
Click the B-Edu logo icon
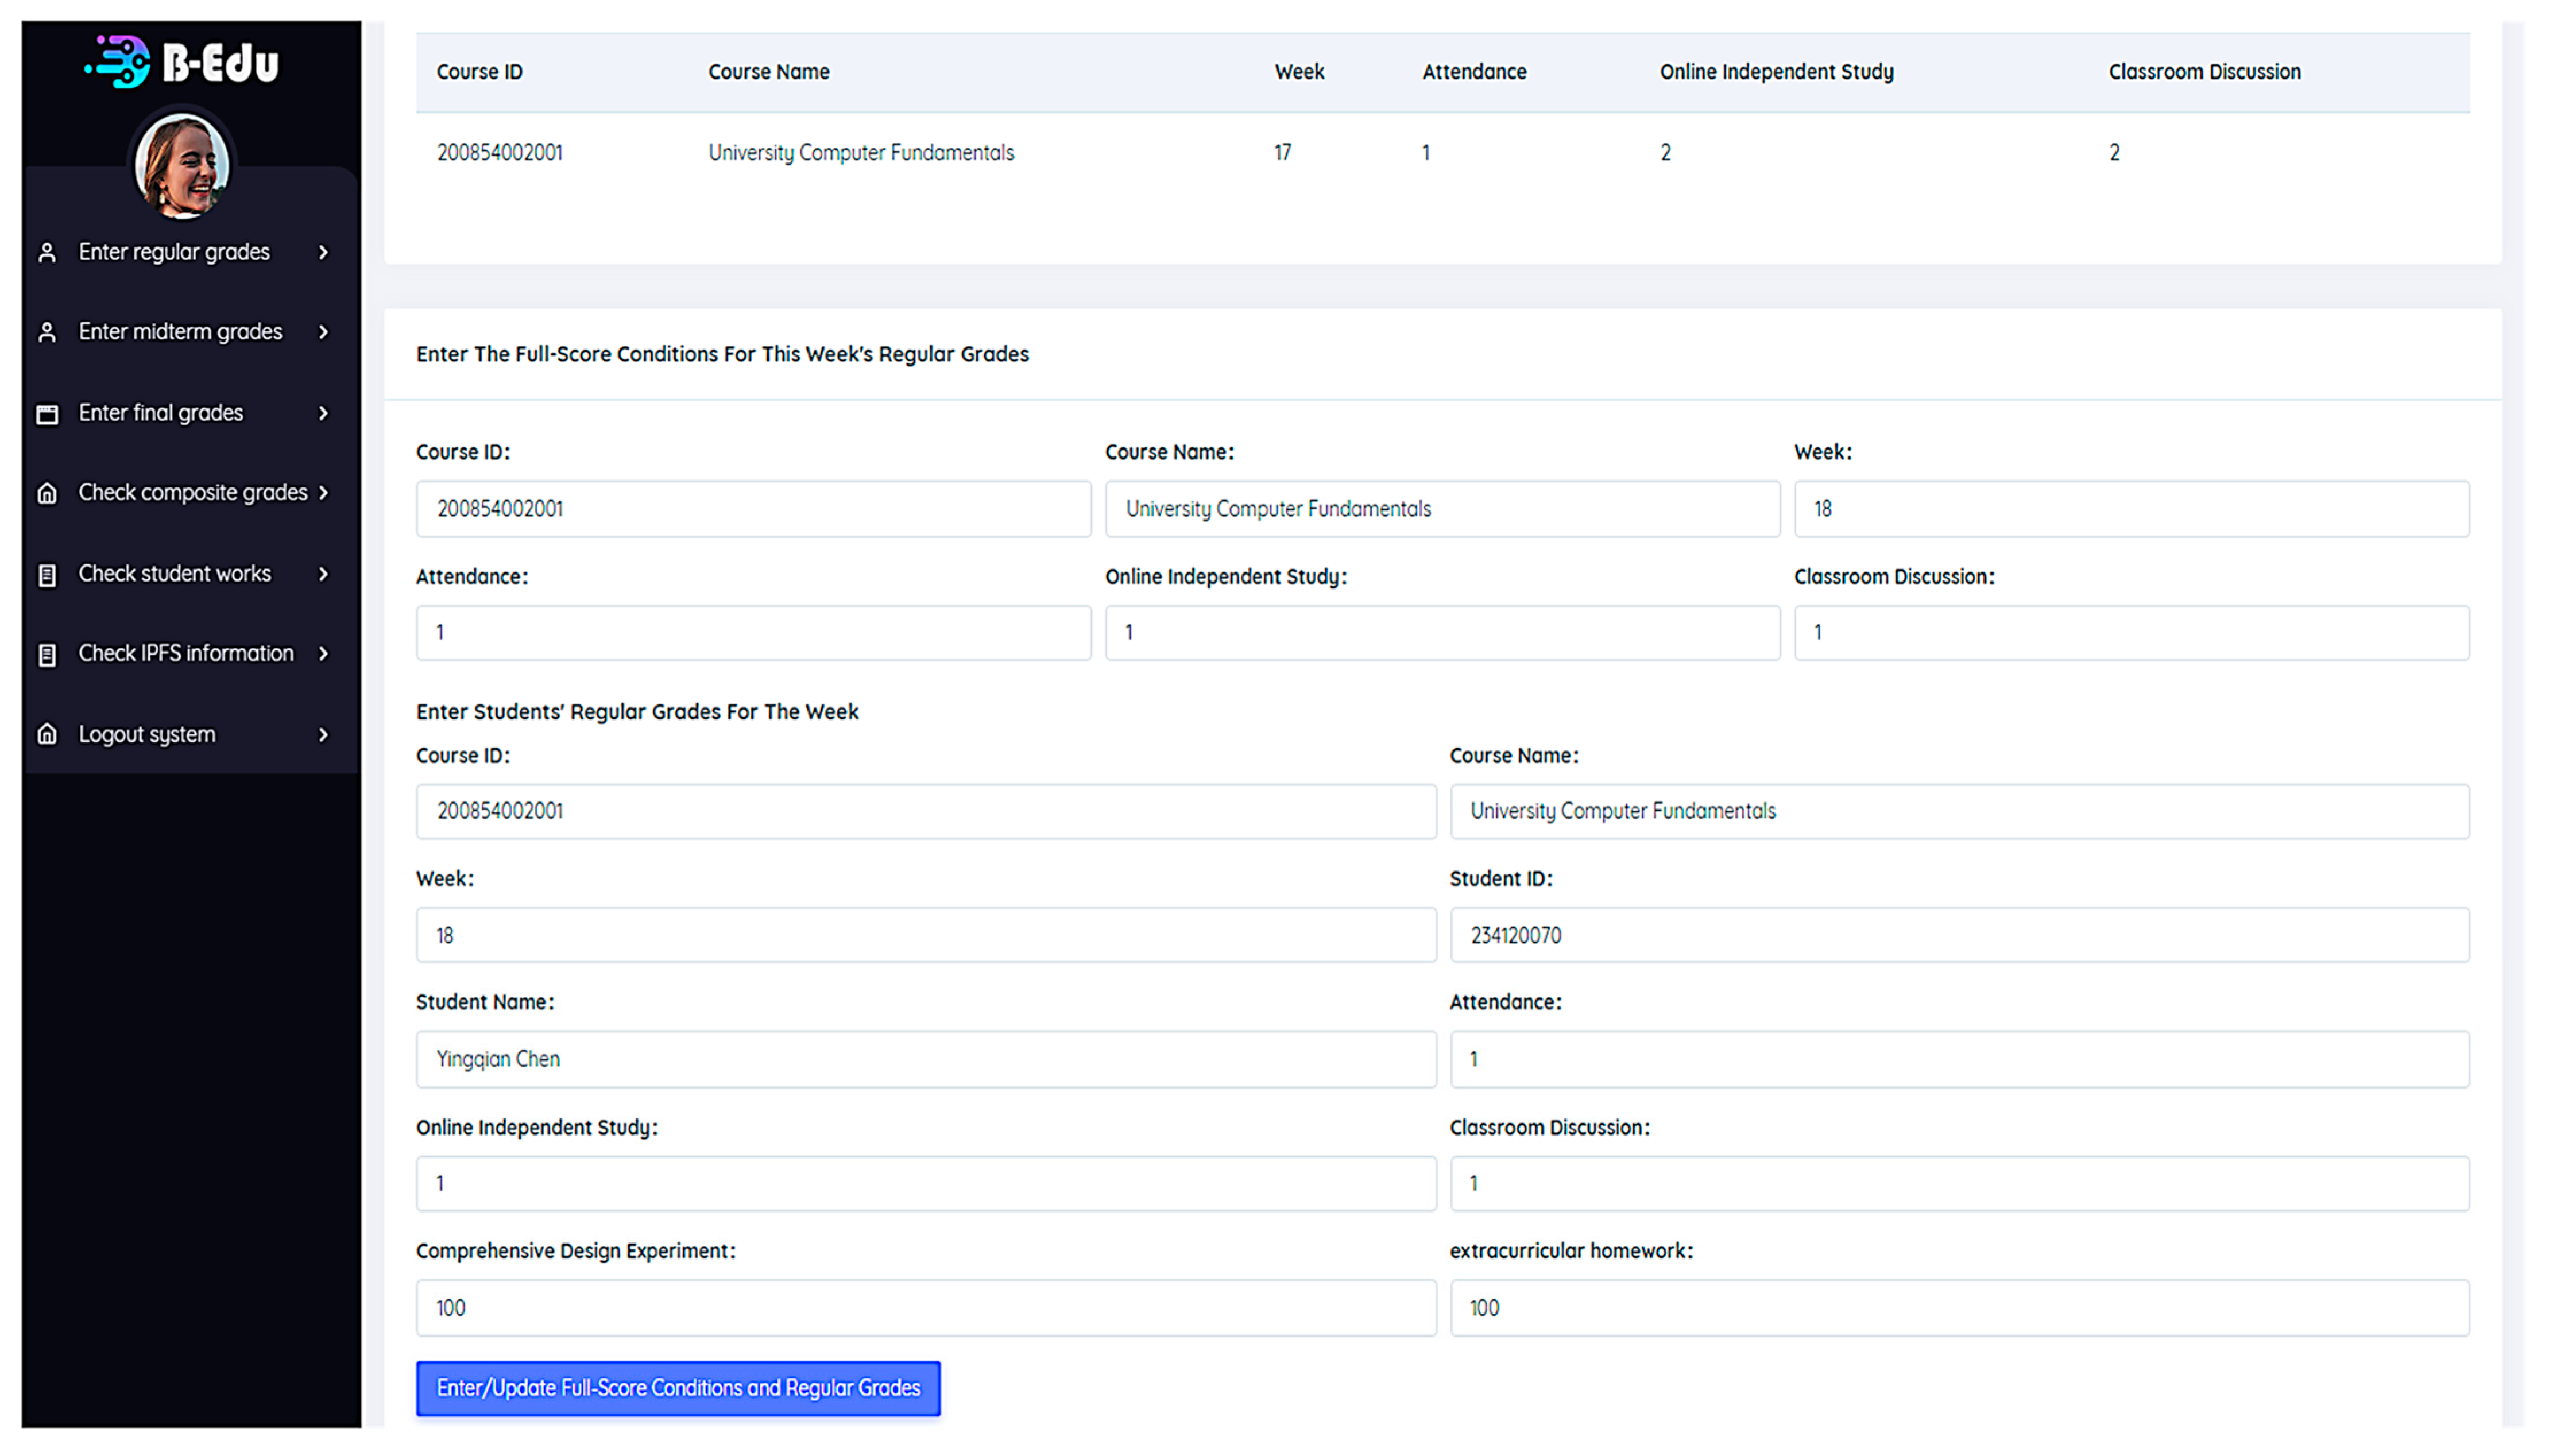tap(118, 62)
